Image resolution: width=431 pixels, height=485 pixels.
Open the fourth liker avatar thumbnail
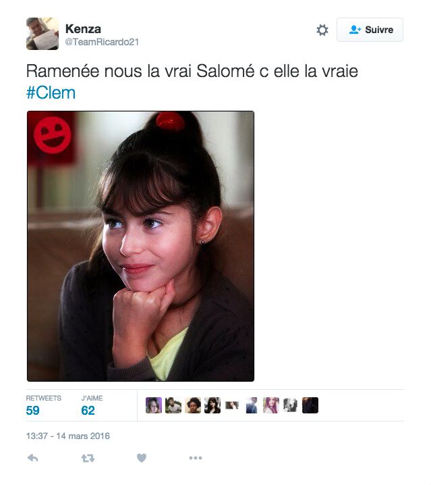pos(212,405)
